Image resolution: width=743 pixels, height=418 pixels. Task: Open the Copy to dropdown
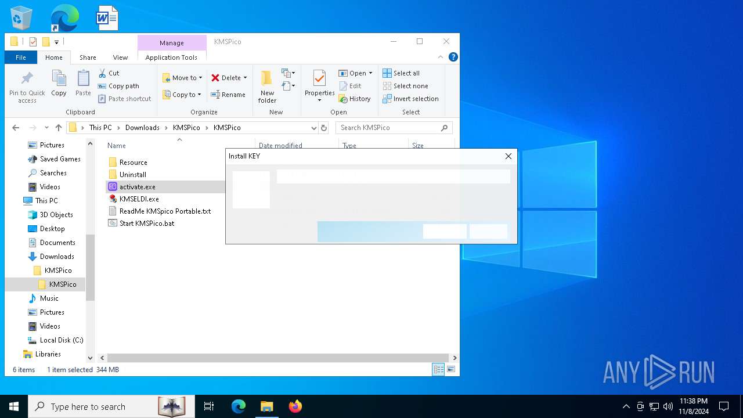182,95
